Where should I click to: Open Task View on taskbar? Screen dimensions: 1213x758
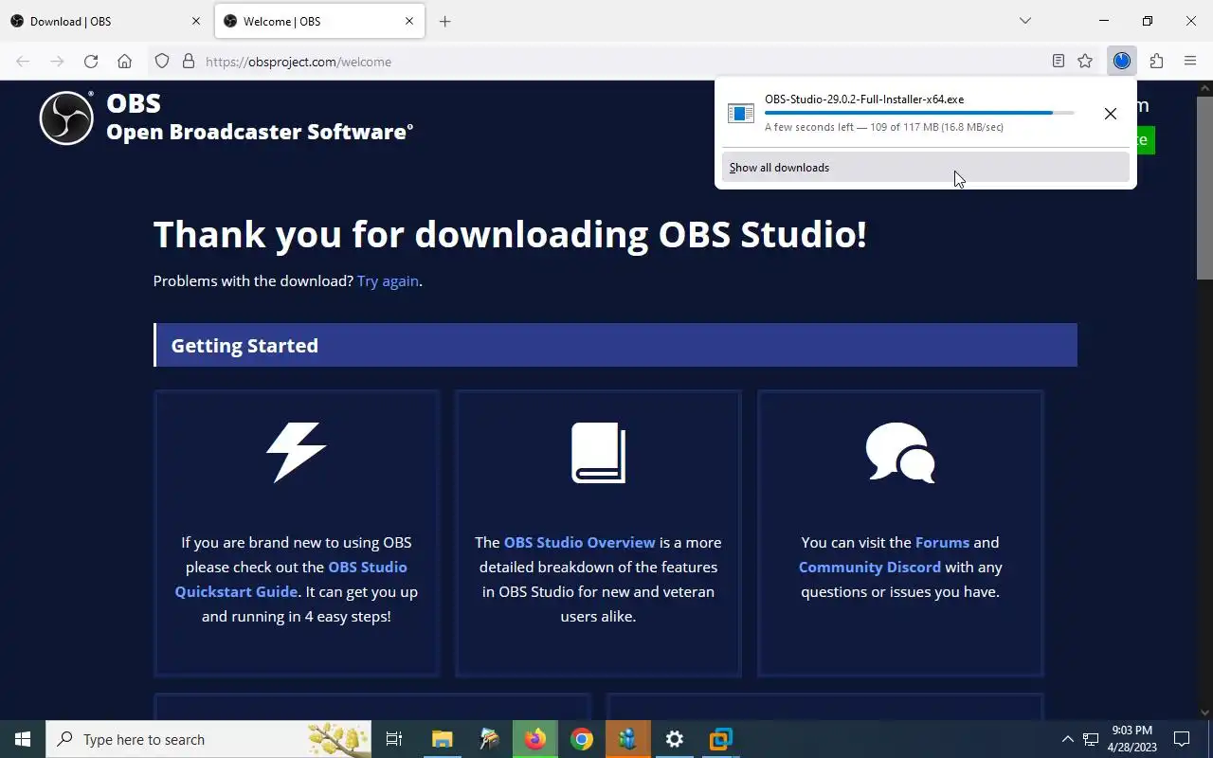click(394, 739)
